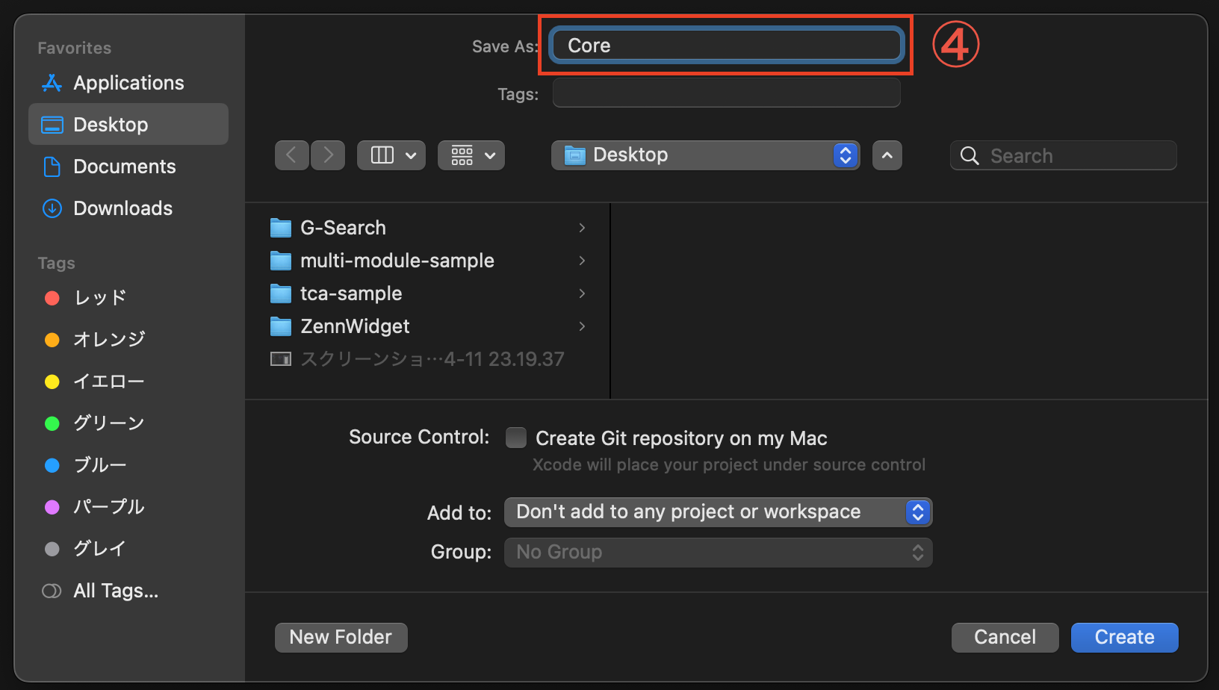Expand the multi-module-sample folder chevron
This screenshot has height=690, width=1219.
click(582, 261)
